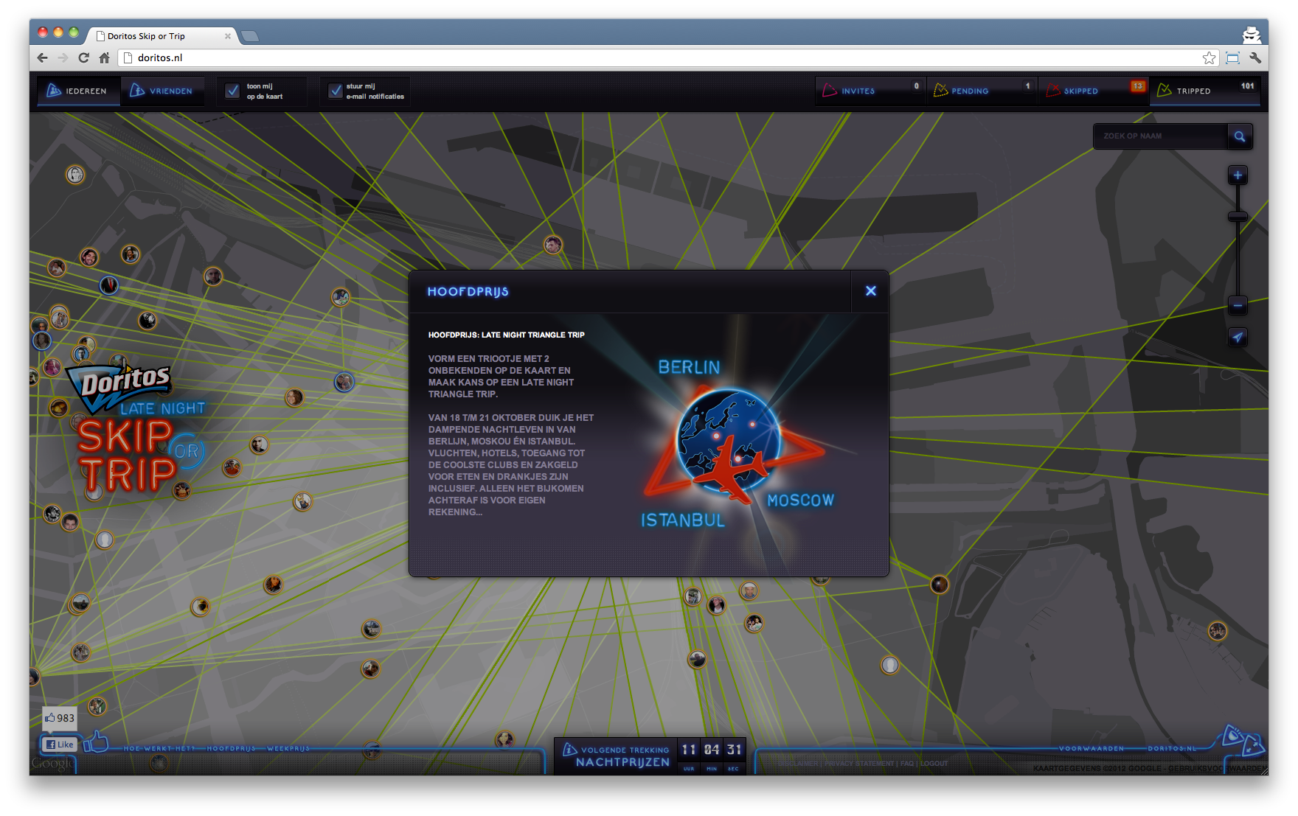Click the Privacy Statement footer link
The height and width of the screenshot is (816, 1298).
[859, 764]
